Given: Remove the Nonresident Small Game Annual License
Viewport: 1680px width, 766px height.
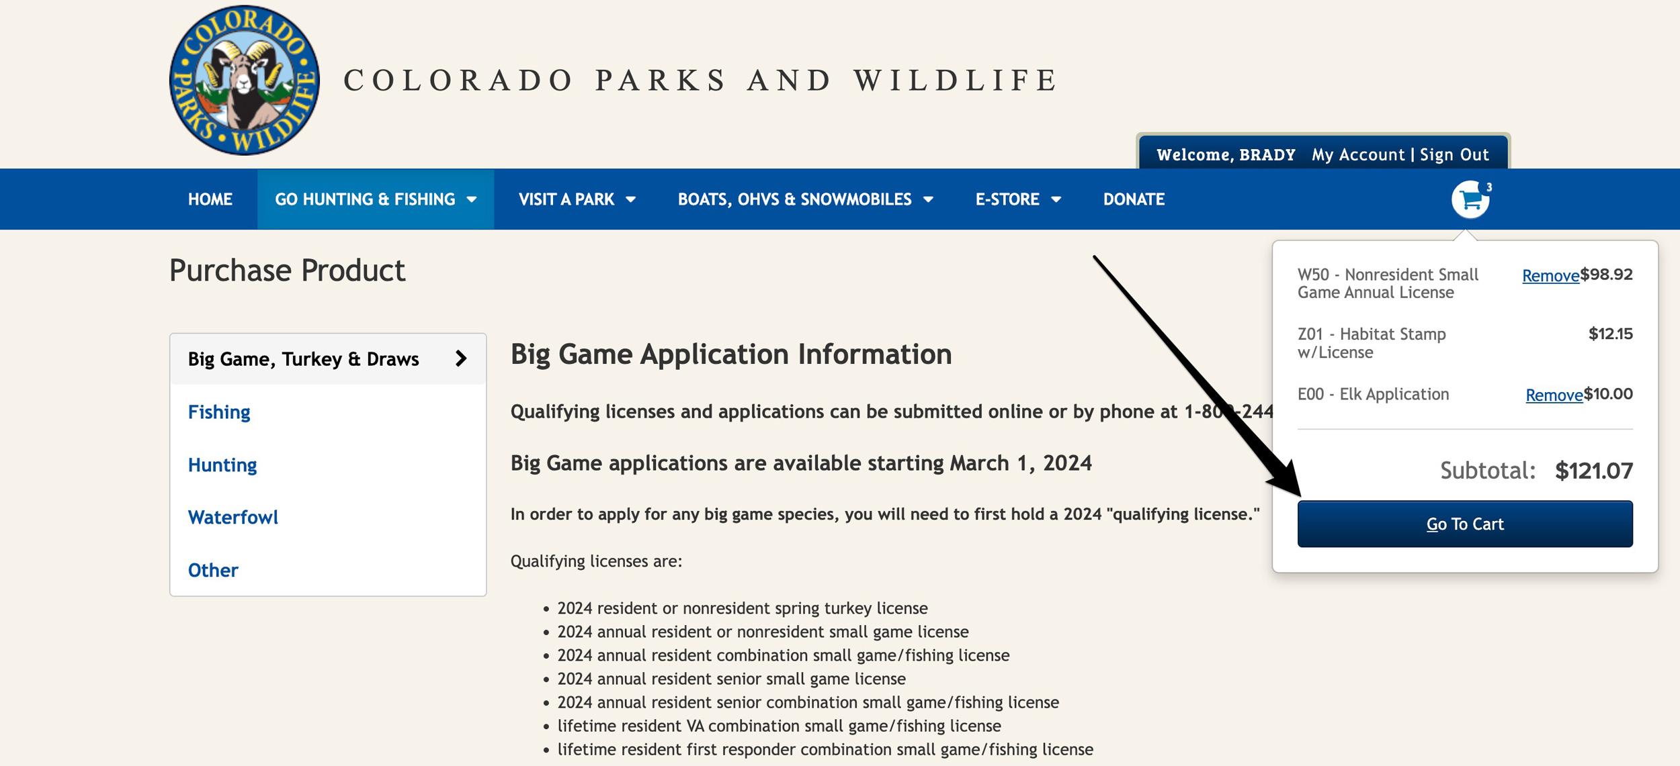Looking at the screenshot, I should 1550,275.
